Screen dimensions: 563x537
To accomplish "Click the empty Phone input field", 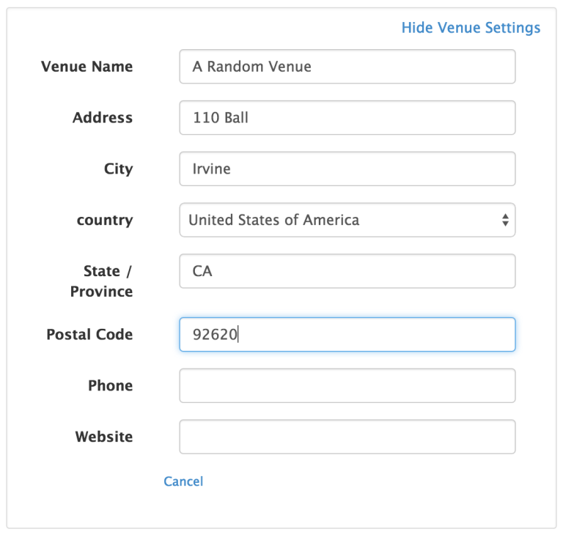I will [x=347, y=386].
